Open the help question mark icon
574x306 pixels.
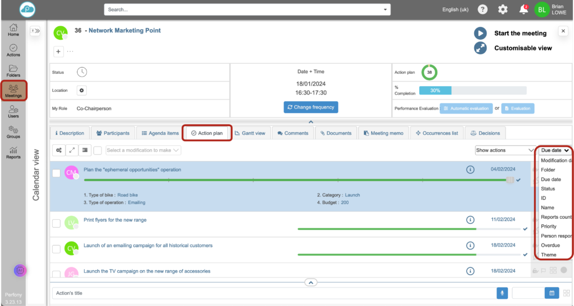click(482, 10)
